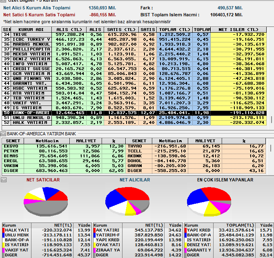Click the main institutions table scrollbar thumb
The width and height of the screenshot is (274, 258).
click(x=272, y=120)
